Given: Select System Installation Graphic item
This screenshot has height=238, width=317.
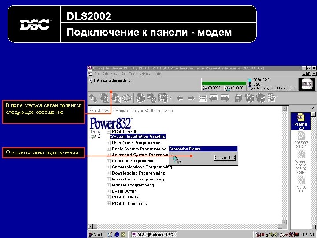Looking at the screenshot, I should 138,136.
